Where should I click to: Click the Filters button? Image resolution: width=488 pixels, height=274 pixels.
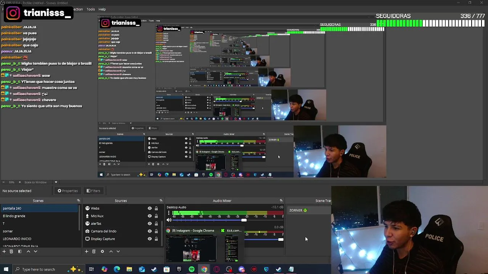(93, 191)
